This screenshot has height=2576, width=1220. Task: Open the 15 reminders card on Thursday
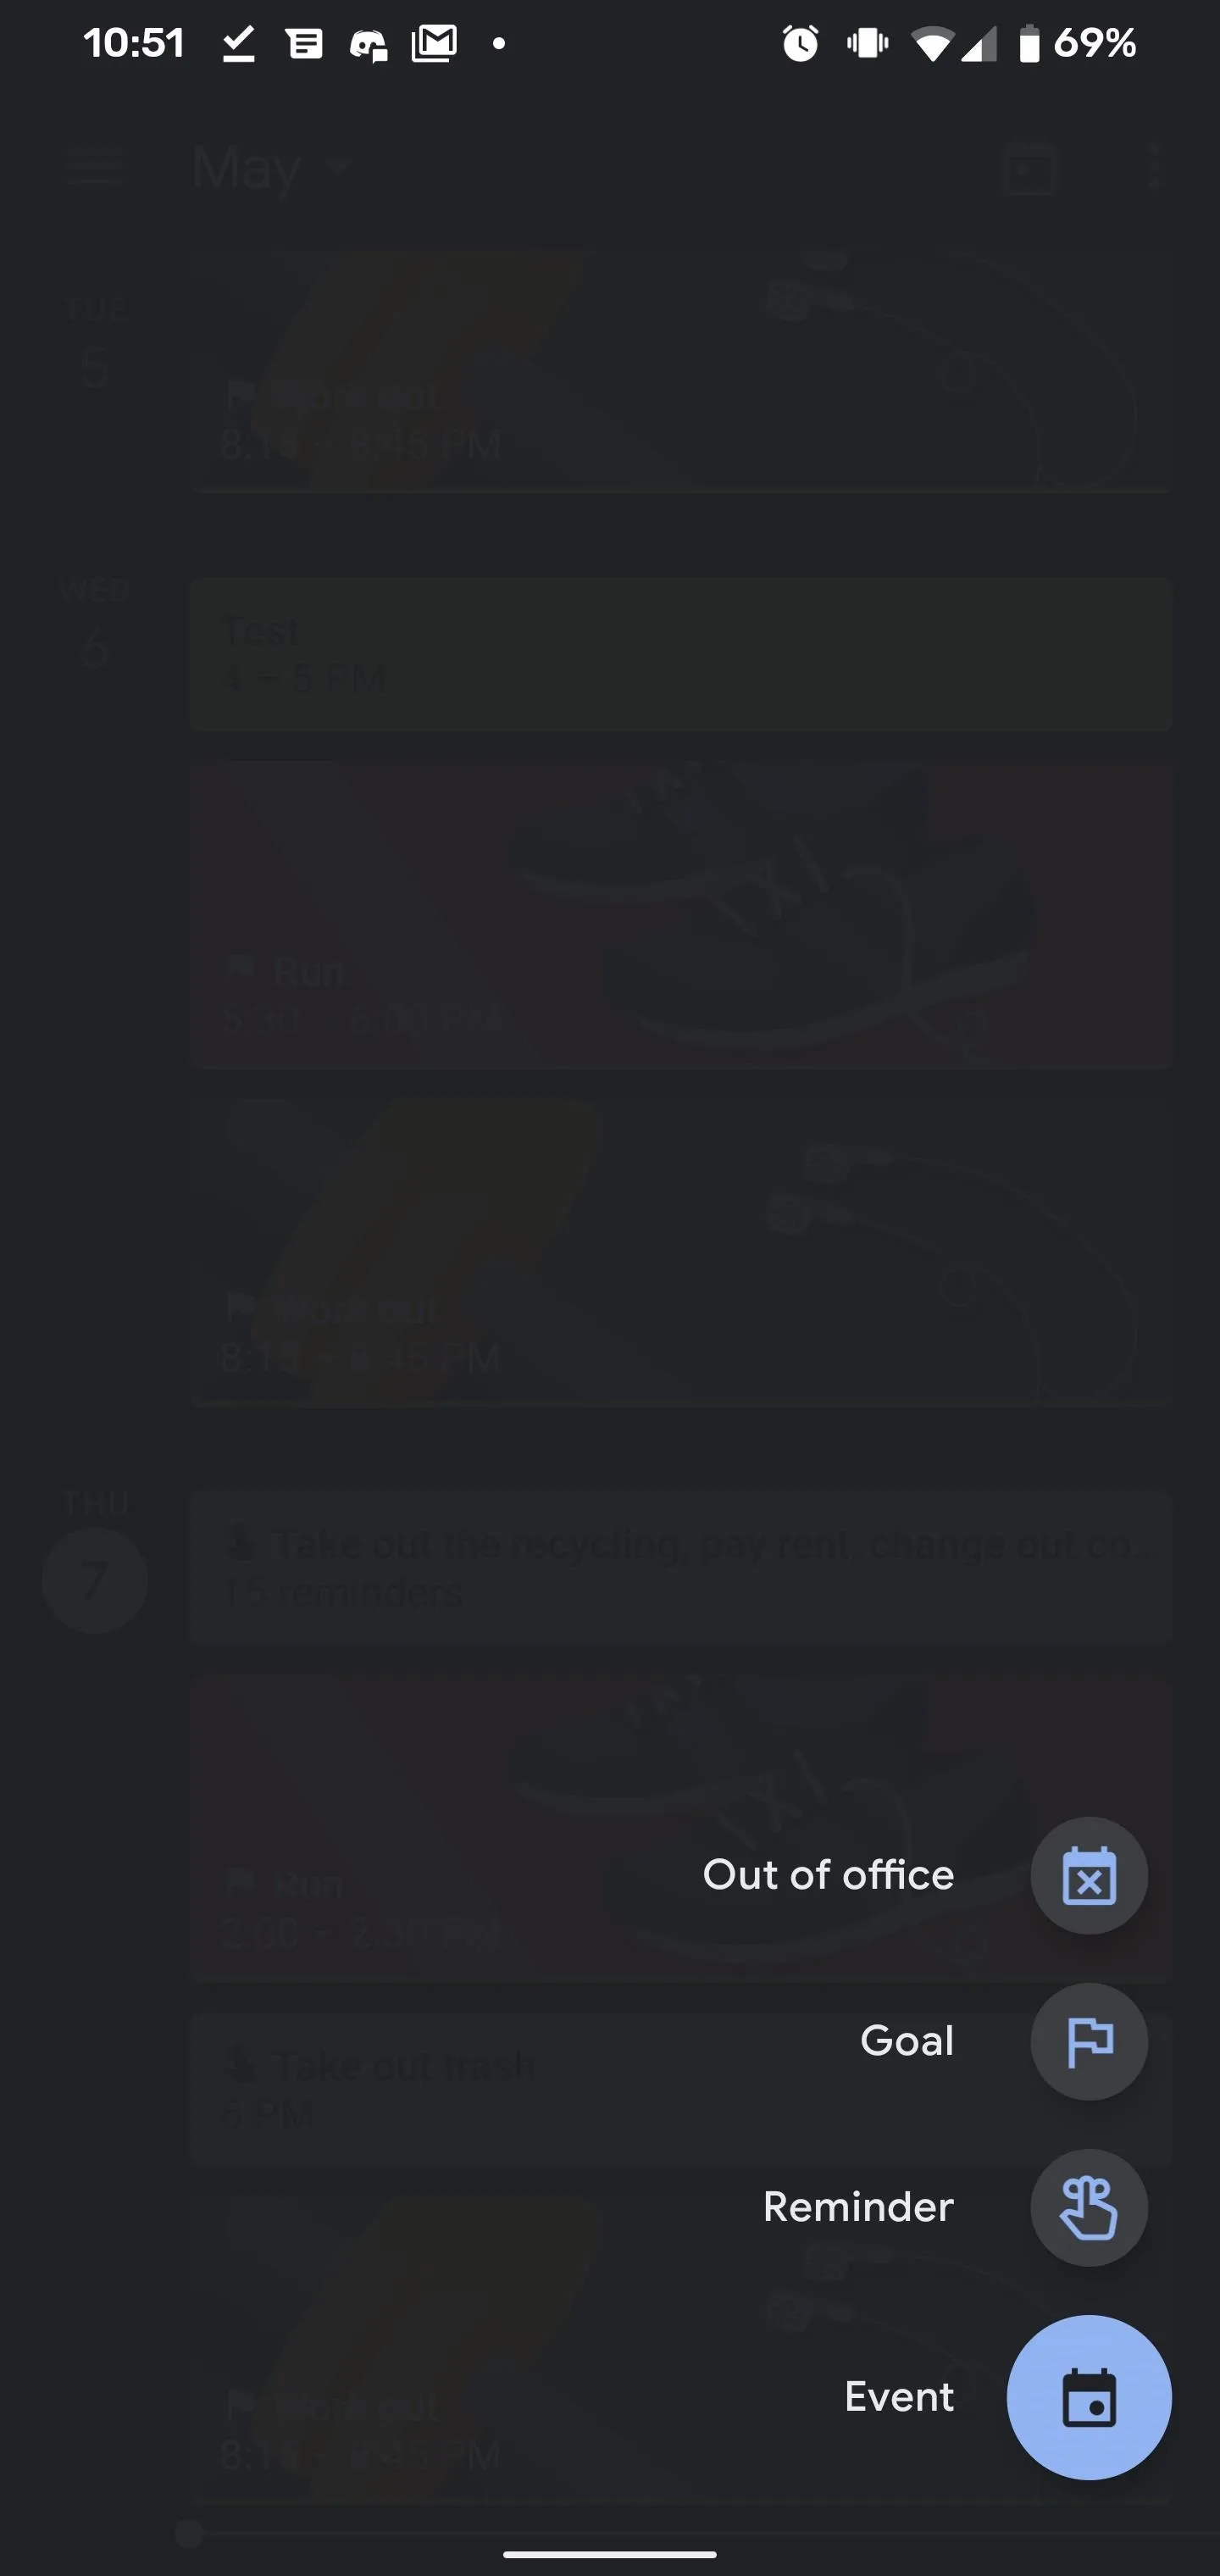[x=681, y=1567]
